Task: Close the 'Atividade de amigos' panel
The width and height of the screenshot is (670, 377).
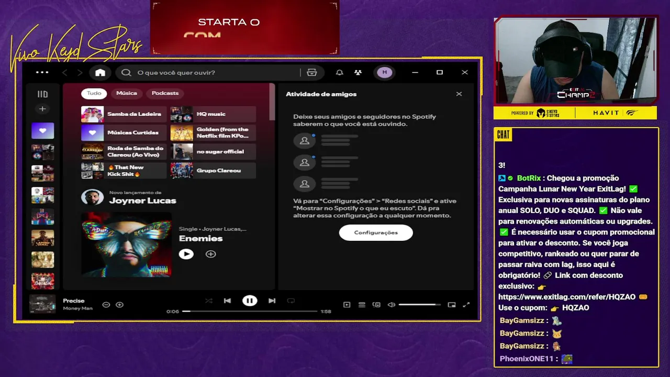Action: point(459,94)
